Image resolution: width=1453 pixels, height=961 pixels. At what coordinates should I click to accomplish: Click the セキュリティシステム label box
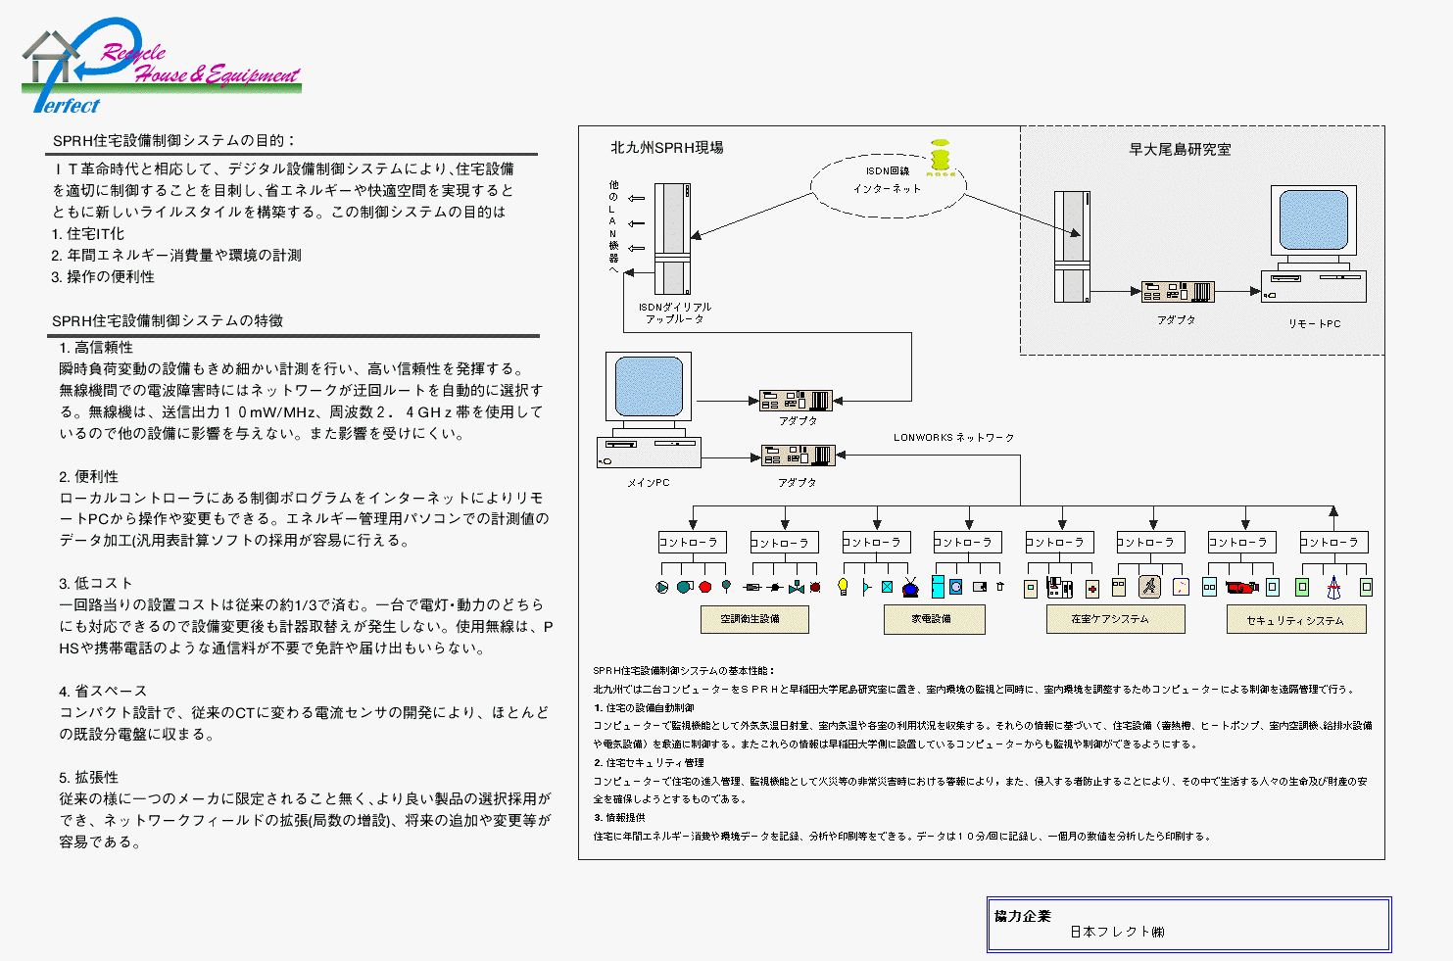(1296, 619)
